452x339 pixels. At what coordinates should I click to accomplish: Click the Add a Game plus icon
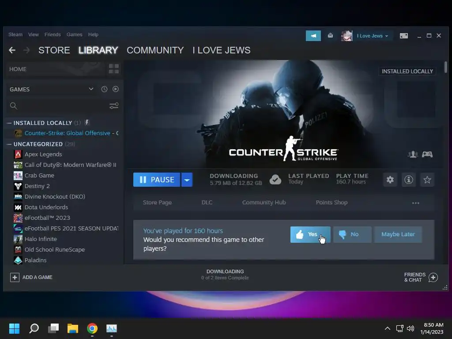click(x=15, y=277)
